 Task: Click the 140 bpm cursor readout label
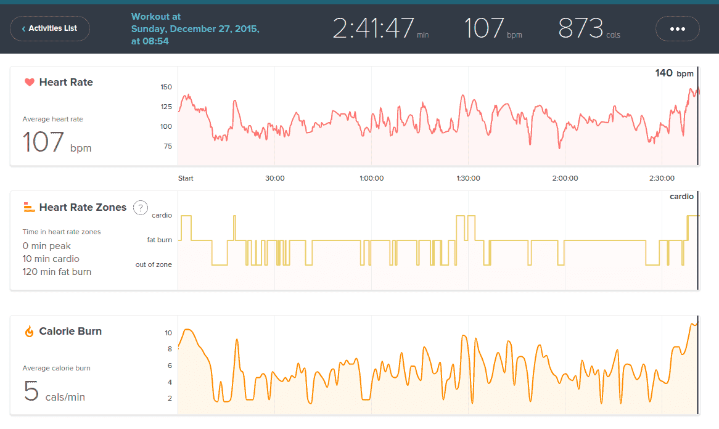[673, 73]
